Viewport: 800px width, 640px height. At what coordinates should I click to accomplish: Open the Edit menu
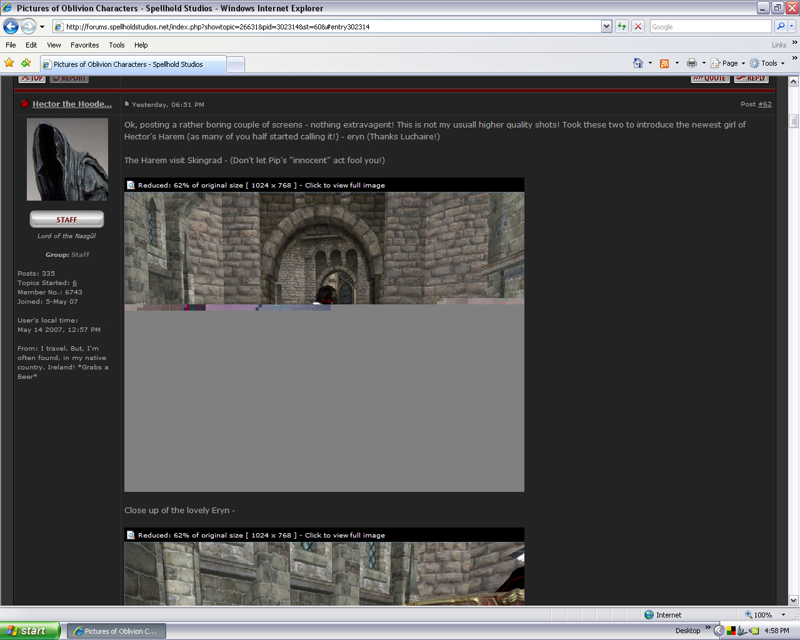pos(31,45)
